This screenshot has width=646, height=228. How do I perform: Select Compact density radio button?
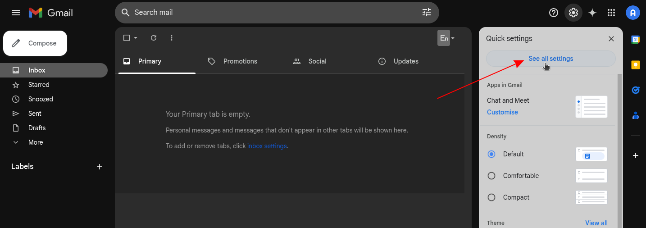click(491, 197)
